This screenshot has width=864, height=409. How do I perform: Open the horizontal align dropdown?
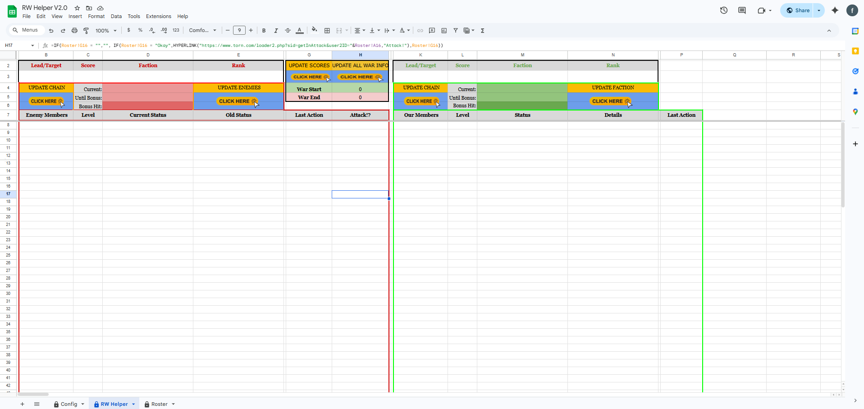359,31
